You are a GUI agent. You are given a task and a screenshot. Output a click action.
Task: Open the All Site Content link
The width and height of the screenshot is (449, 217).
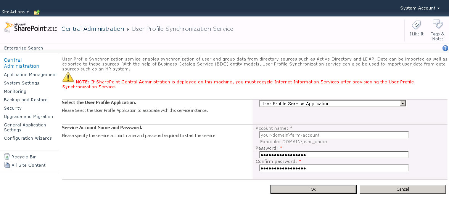[x=28, y=165]
